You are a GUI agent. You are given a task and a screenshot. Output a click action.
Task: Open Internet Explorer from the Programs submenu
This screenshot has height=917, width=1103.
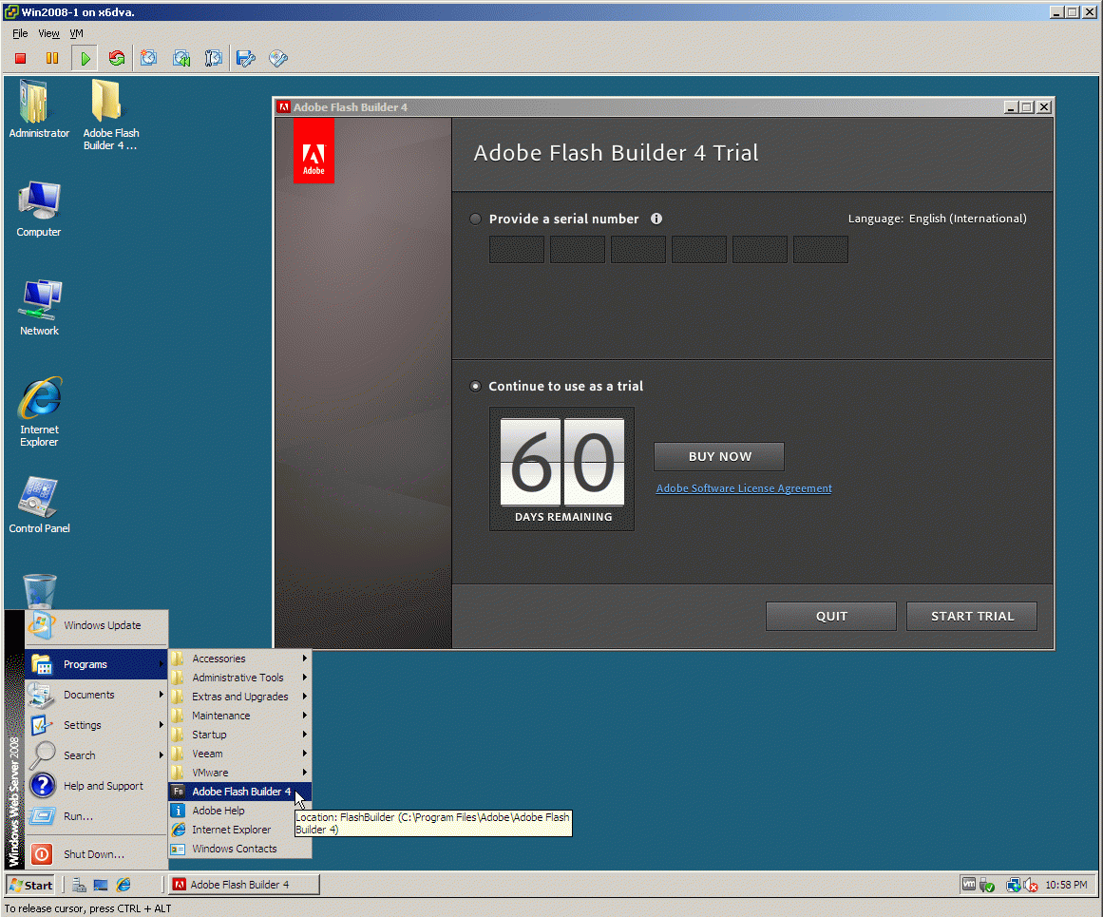coord(239,829)
